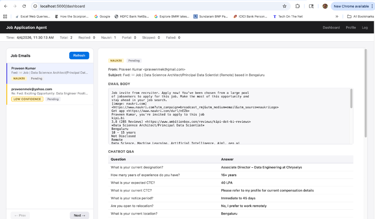Image resolution: width=375 pixels, height=219 pixels.
Task: Open Sundaram BNP Paribas bookmark
Action: click(x=211, y=16)
